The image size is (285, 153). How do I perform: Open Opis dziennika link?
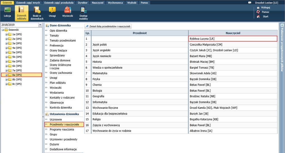58,31
